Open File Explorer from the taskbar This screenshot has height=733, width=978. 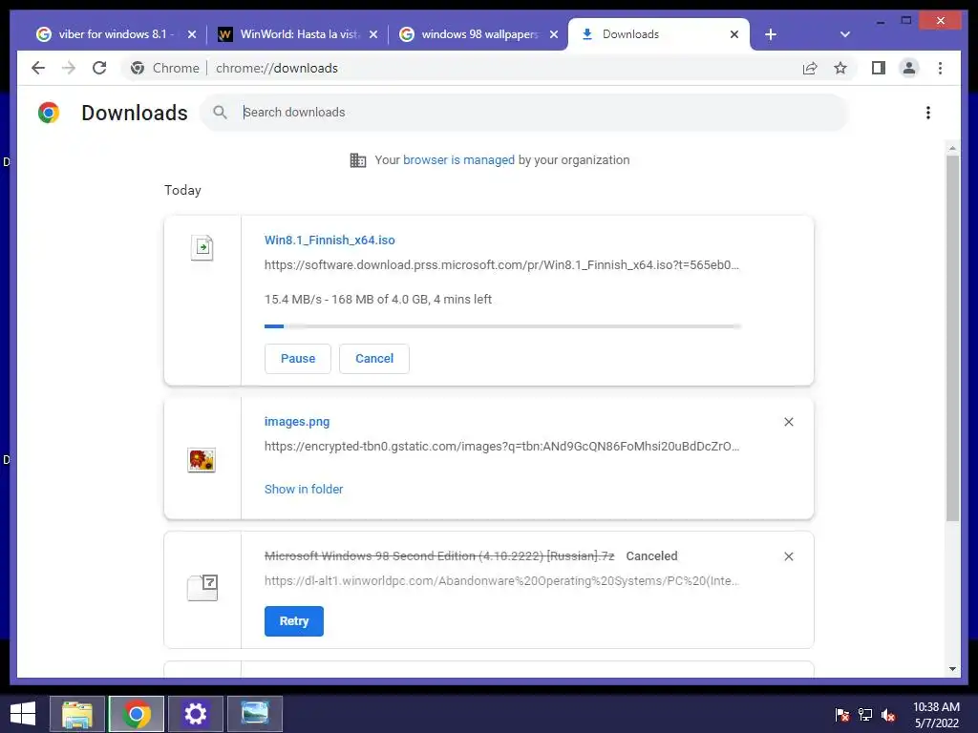tap(76, 714)
